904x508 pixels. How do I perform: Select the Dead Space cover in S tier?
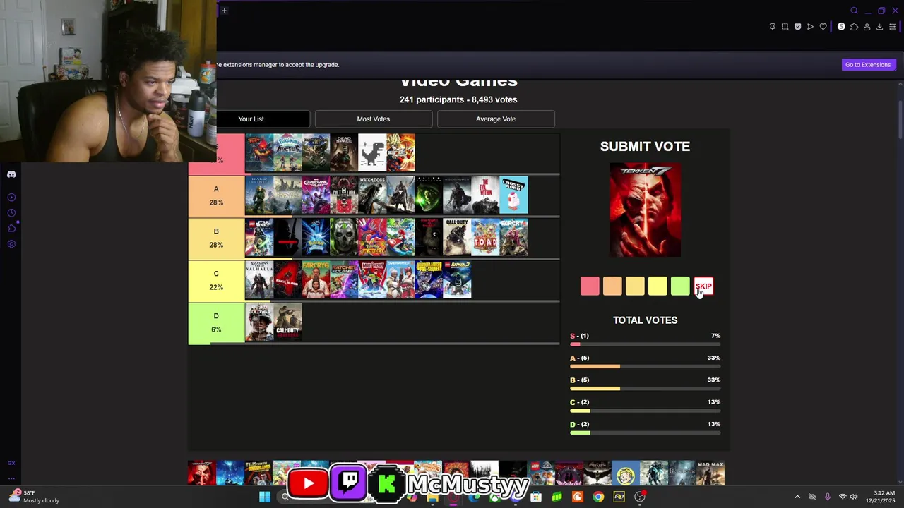pos(344,152)
